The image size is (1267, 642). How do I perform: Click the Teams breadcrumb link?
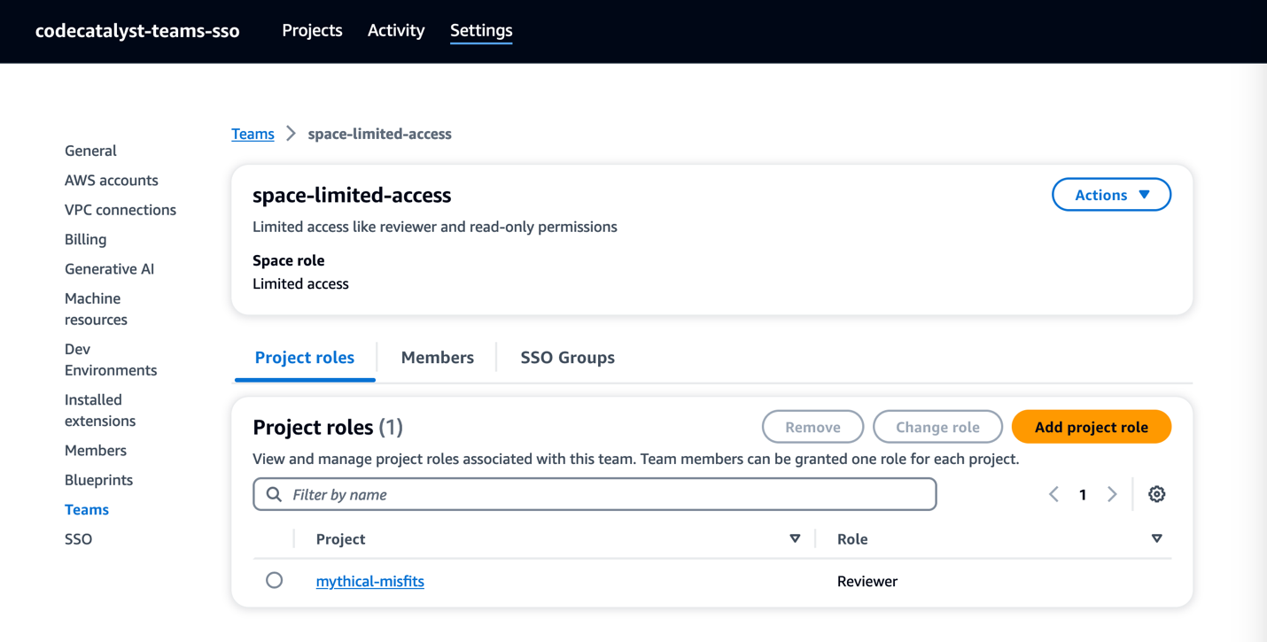[x=253, y=134]
